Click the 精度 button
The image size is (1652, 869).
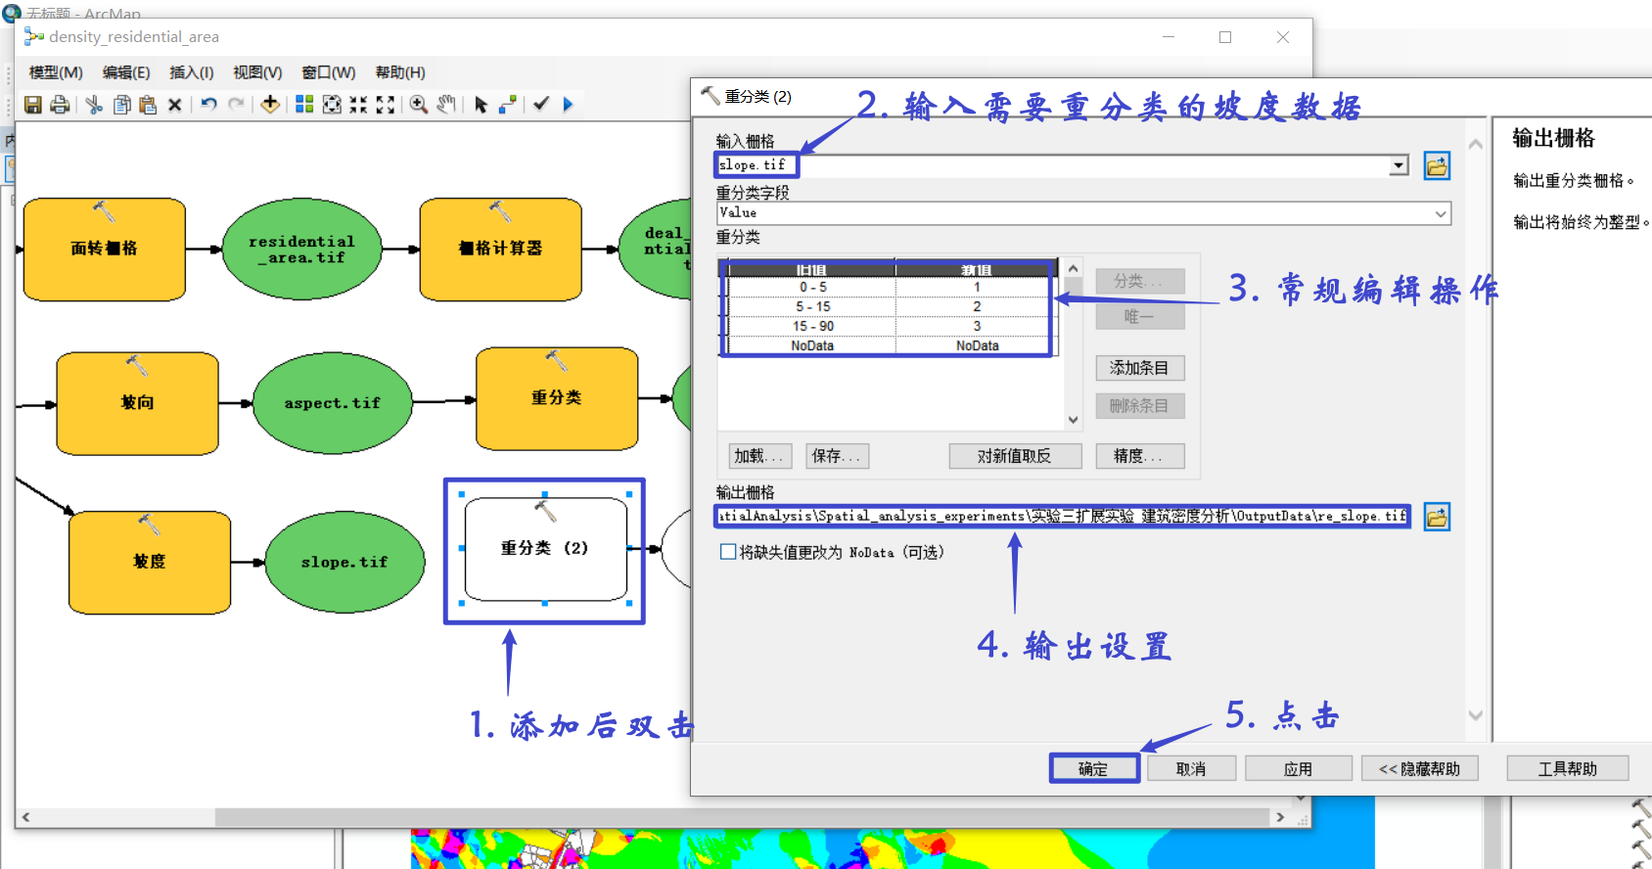(x=1139, y=456)
